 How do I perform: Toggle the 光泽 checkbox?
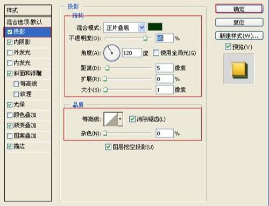[x=10, y=105]
